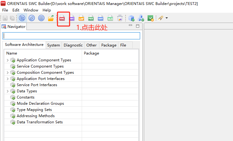Screen dimensions: 233x141
Task: Expand Composition Component Types node
Action: (x=7, y=73)
